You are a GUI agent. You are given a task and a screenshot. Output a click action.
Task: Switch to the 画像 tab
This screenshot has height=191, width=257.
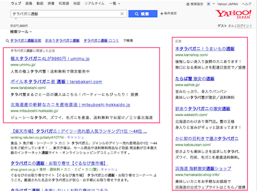coord(29,4)
